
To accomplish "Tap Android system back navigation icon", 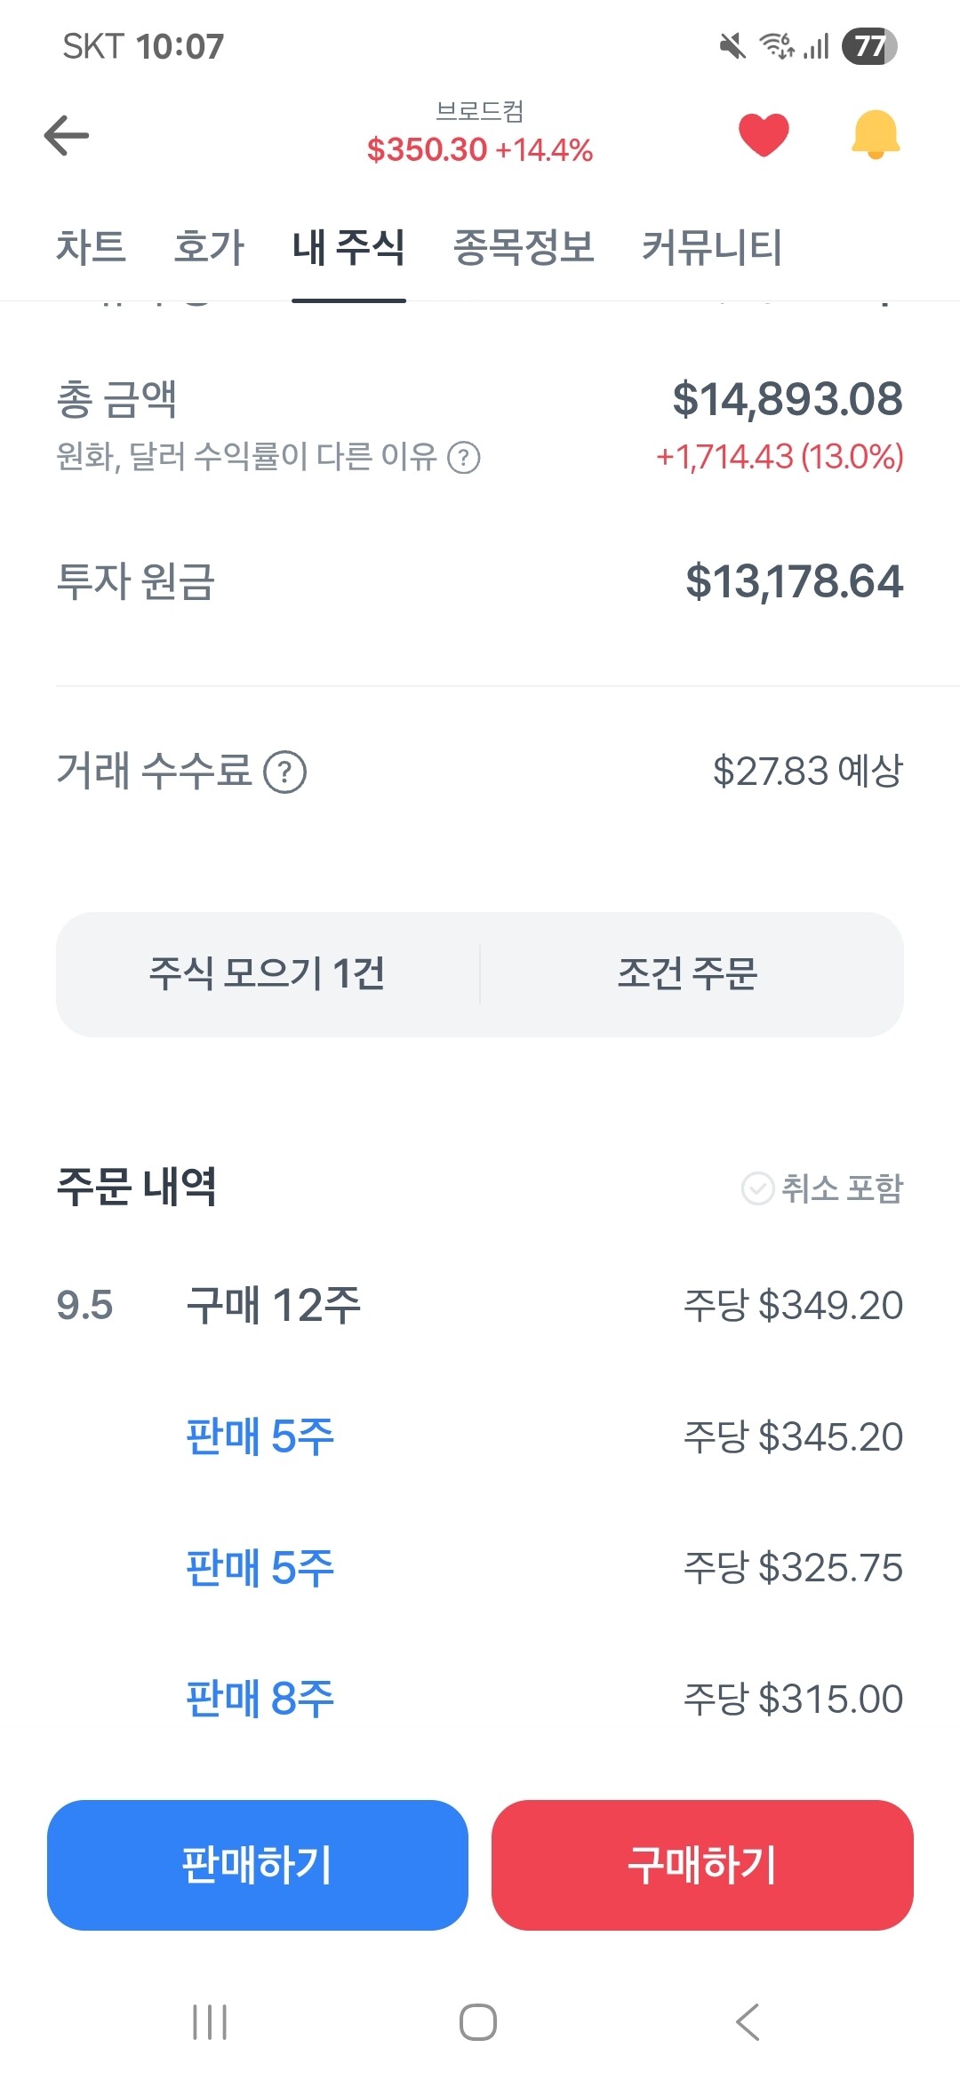I will tap(748, 2022).
